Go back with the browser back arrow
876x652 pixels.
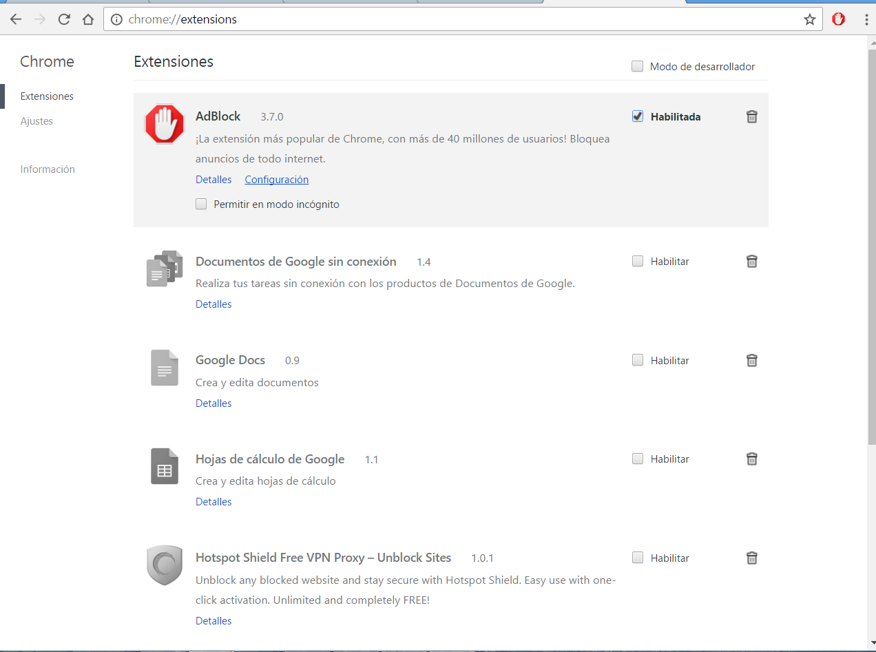(x=16, y=19)
